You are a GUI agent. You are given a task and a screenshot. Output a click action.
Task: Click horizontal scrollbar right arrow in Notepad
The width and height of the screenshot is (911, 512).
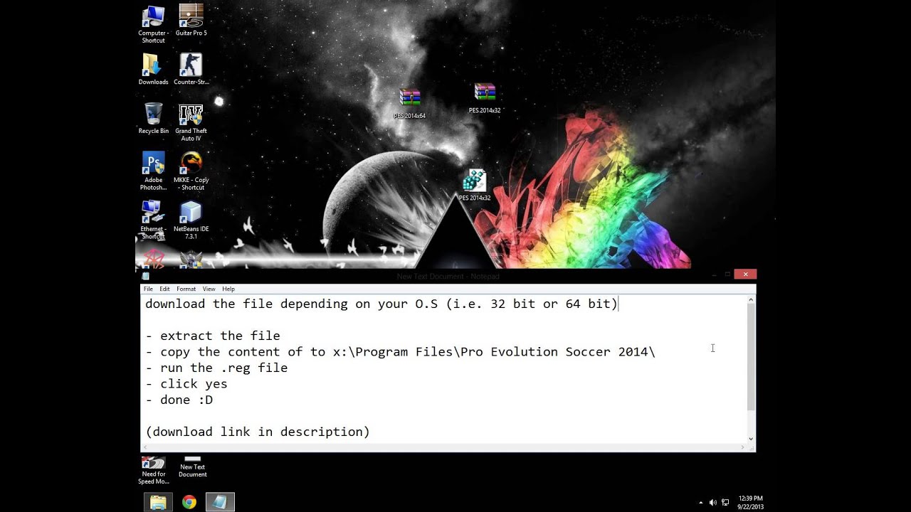743,447
